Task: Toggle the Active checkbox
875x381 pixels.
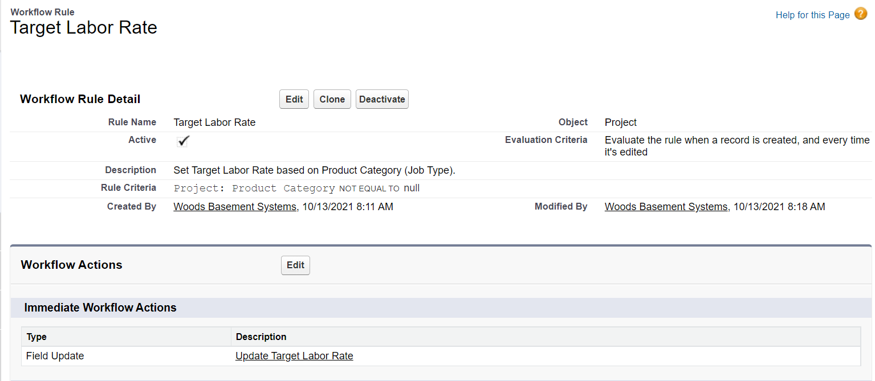Action: tap(182, 141)
